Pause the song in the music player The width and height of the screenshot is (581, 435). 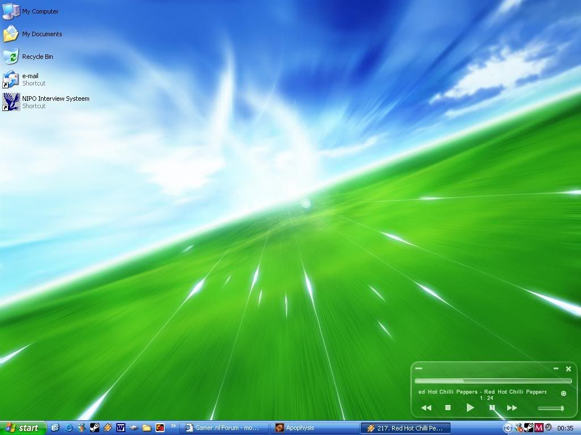pyautogui.click(x=492, y=408)
